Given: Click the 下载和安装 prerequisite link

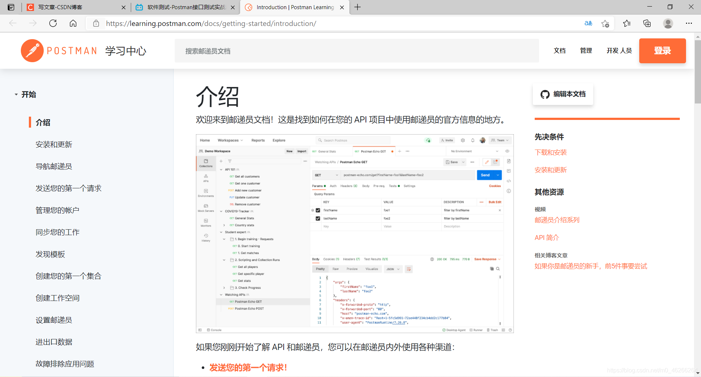Looking at the screenshot, I should click(550, 152).
